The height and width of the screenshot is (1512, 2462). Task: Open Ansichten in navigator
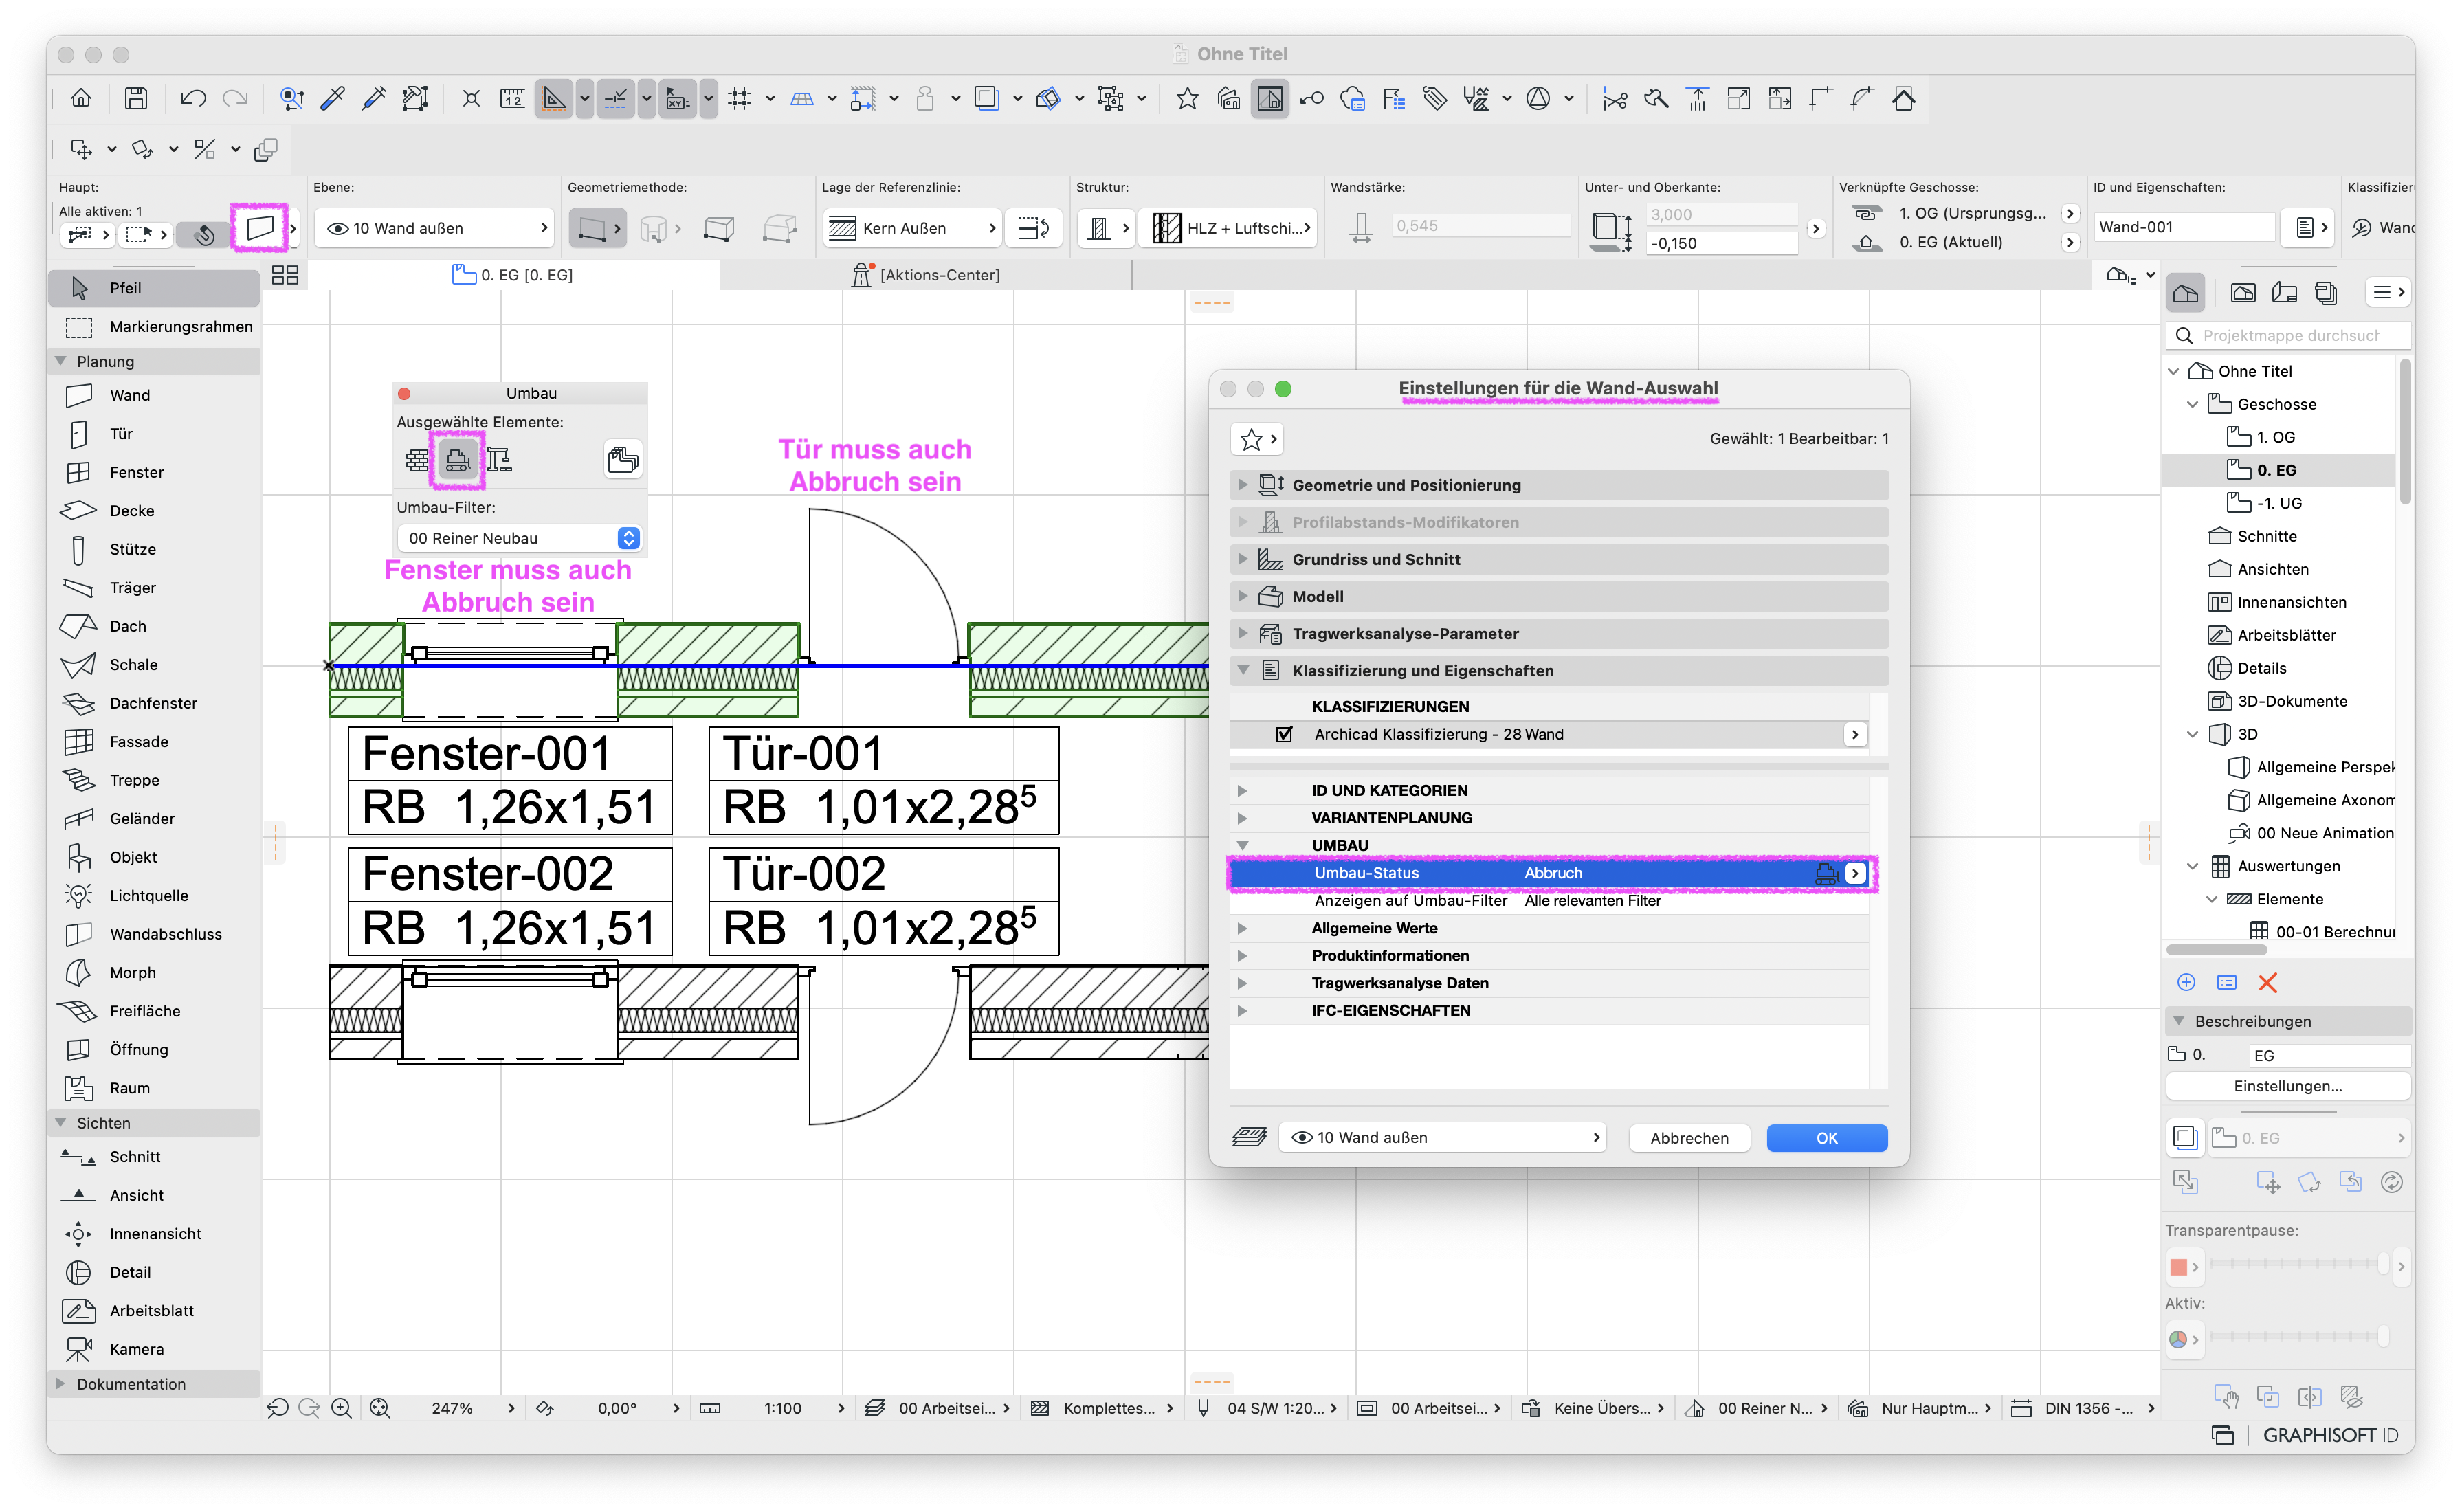(2272, 569)
